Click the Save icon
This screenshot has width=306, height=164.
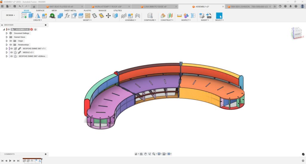[x=15, y=7]
